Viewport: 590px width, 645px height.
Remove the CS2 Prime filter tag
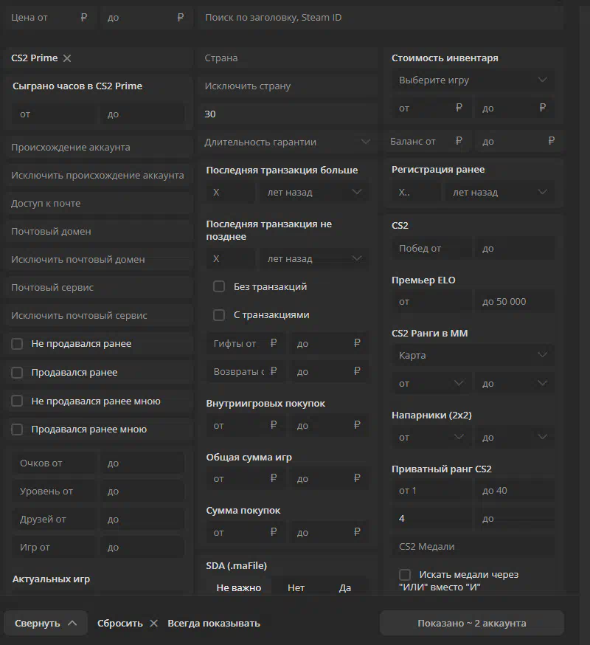67,58
